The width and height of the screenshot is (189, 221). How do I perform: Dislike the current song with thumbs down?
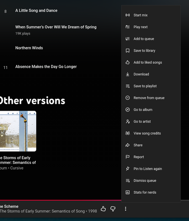113,209
